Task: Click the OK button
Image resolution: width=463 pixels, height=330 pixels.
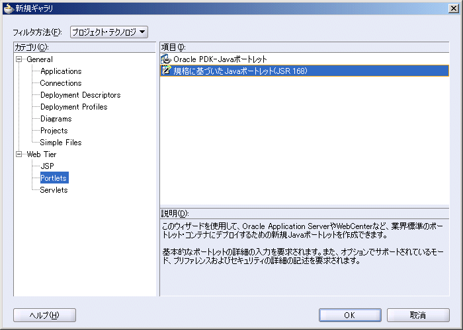Action: (350, 315)
